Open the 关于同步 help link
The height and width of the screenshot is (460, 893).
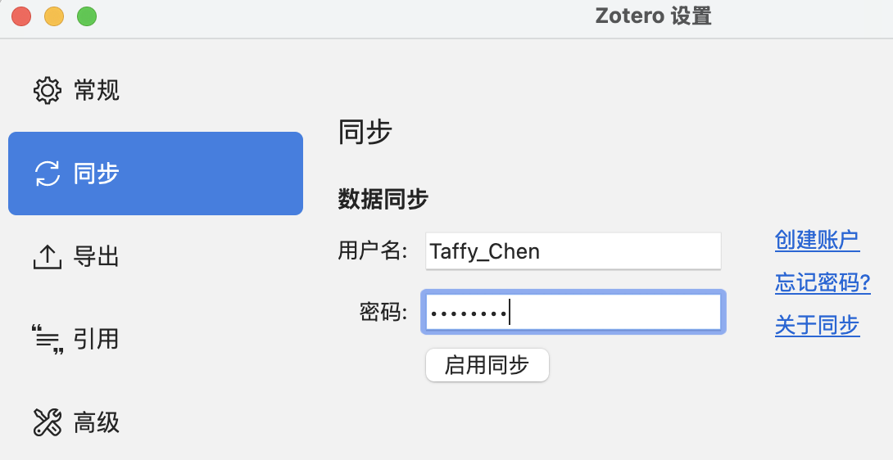click(817, 326)
